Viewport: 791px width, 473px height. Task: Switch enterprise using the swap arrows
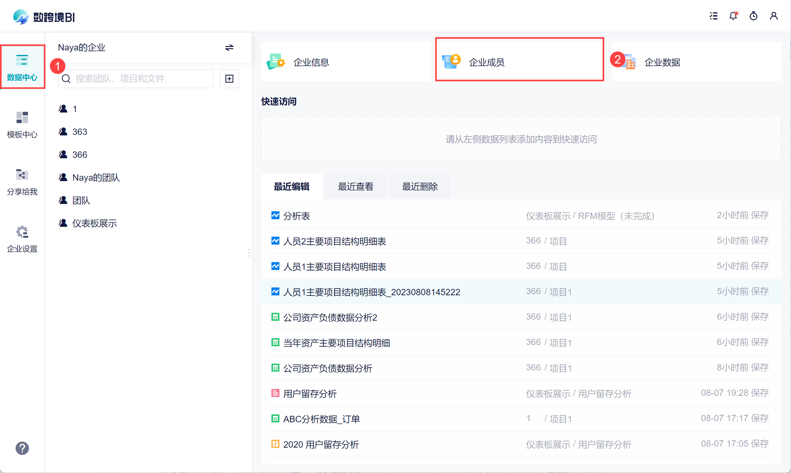pyautogui.click(x=229, y=48)
